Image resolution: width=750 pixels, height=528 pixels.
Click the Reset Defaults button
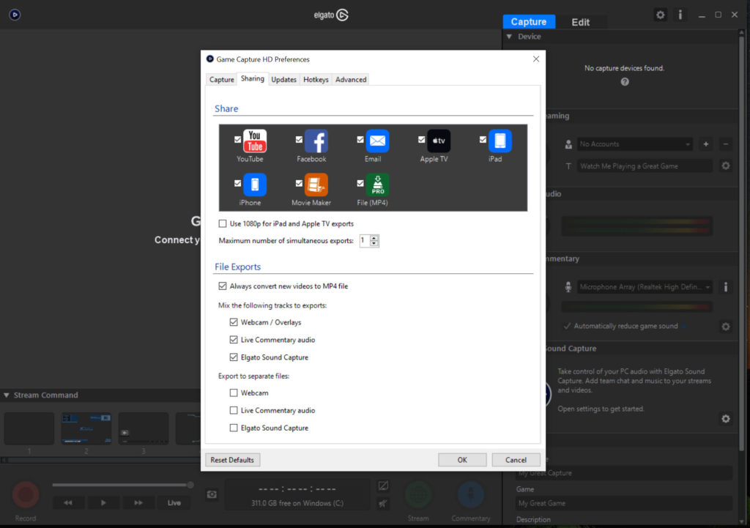[x=232, y=460]
